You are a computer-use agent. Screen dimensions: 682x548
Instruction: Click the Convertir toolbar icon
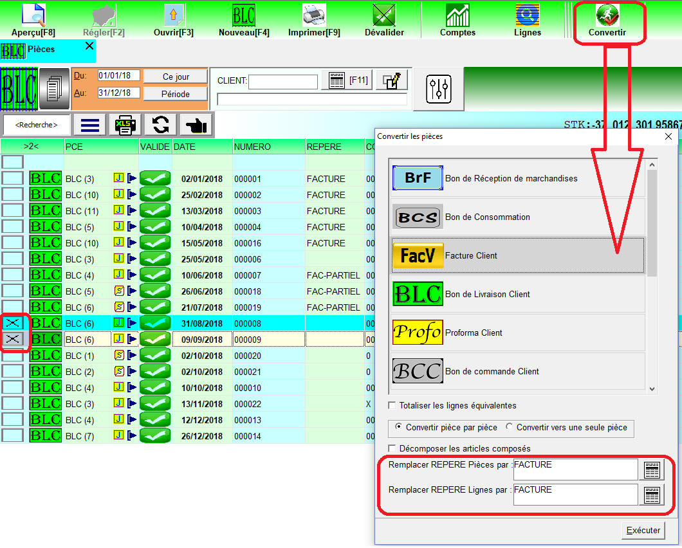click(x=607, y=15)
